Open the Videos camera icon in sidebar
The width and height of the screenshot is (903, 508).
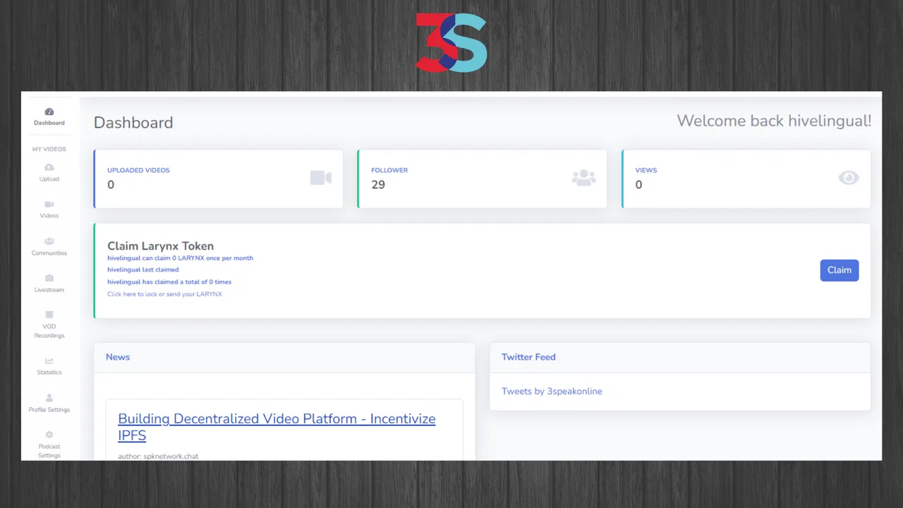[x=49, y=205]
